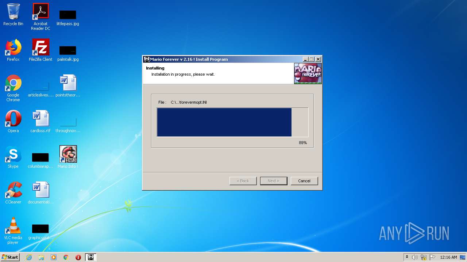Show hidden tray icons arrow

407,257
